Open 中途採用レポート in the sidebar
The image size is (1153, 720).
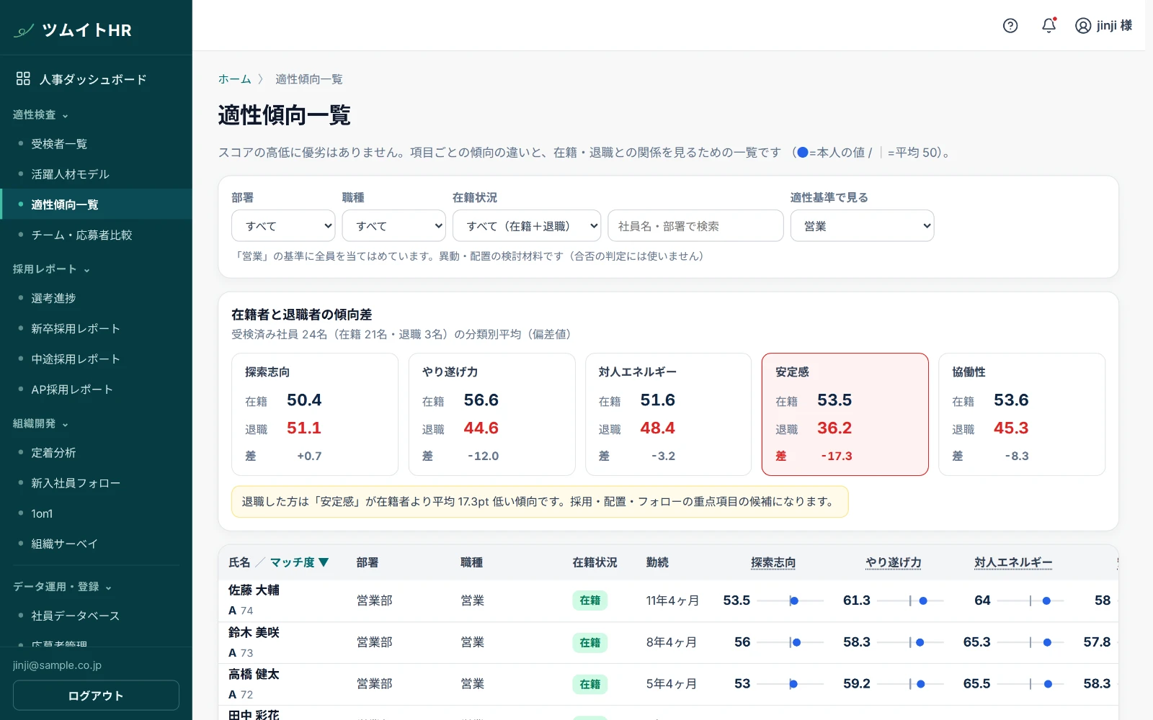(x=96, y=359)
